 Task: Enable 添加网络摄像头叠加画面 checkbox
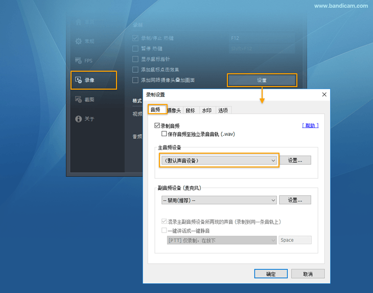click(x=135, y=80)
